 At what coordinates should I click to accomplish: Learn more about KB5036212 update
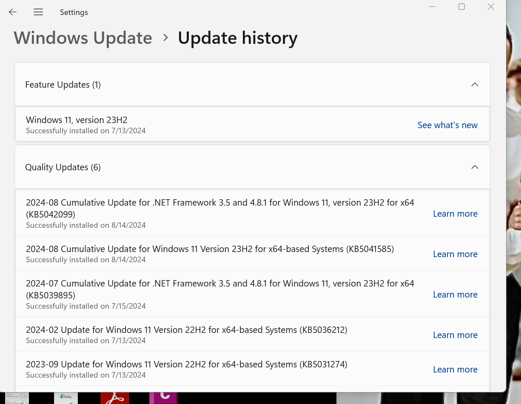point(455,335)
